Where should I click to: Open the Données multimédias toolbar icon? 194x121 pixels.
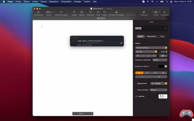point(116,12)
